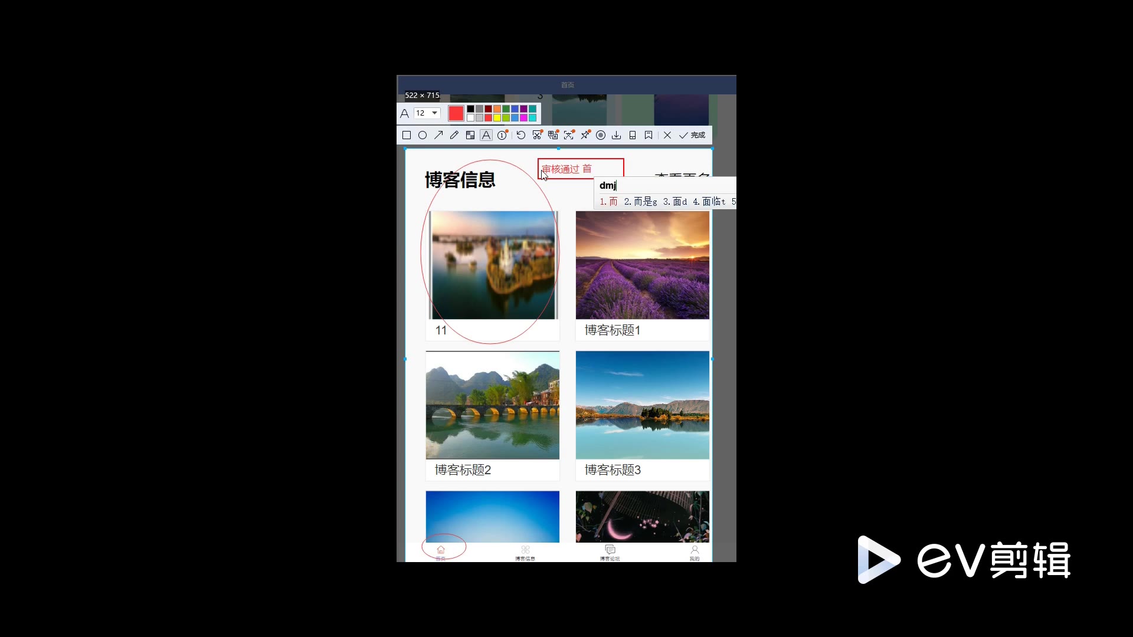Open the pink moon blog thumbnail

click(643, 517)
